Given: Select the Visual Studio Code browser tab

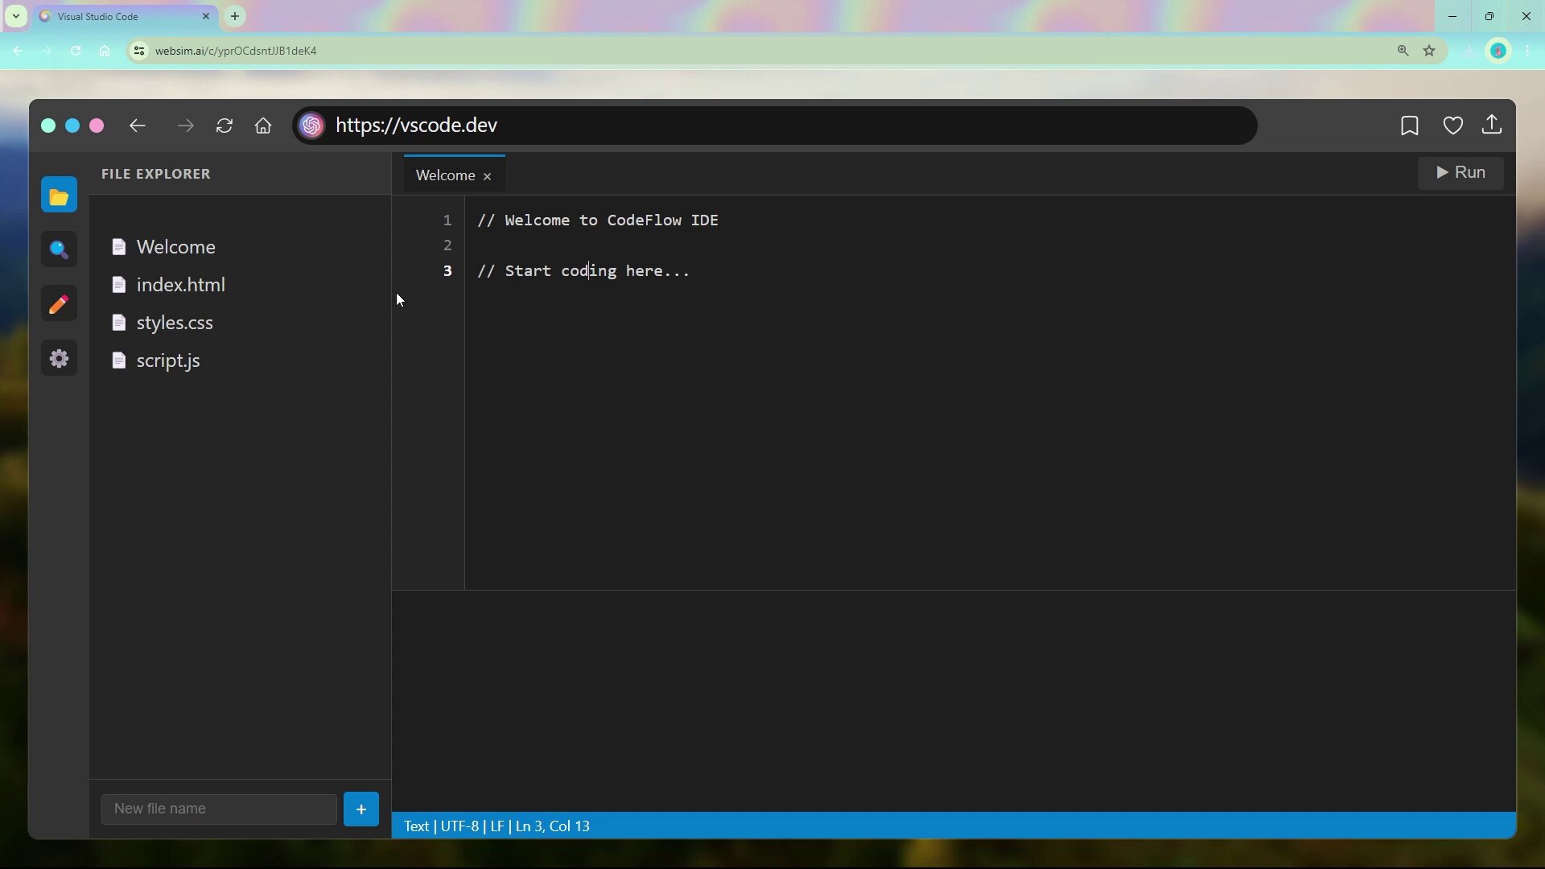Looking at the screenshot, I should pos(125,16).
